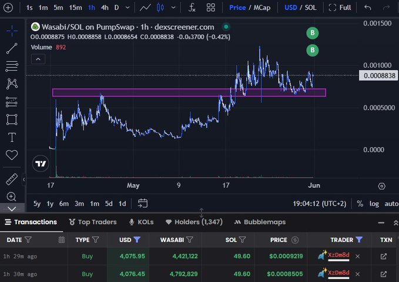Expand more drawing tools chevron
The width and height of the screenshot is (399, 282).
click(x=12, y=209)
